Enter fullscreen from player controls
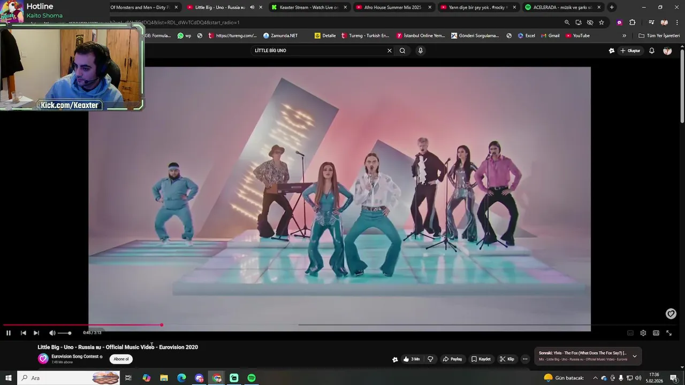This screenshot has height=385, width=685. (x=668, y=333)
